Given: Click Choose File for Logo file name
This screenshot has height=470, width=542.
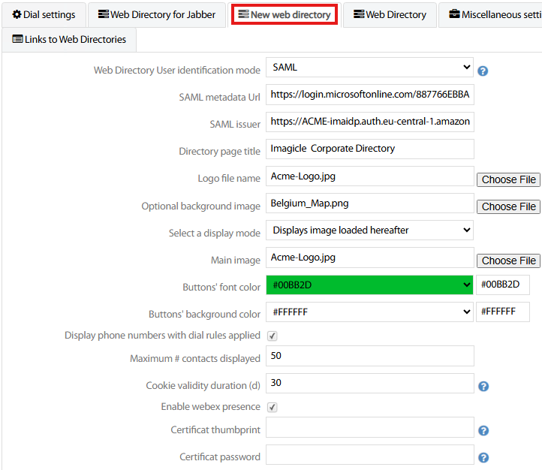Looking at the screenshot, I should click(x=508, y=179).
